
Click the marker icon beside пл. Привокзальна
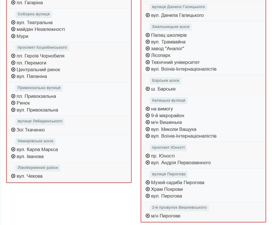(13, 96)
